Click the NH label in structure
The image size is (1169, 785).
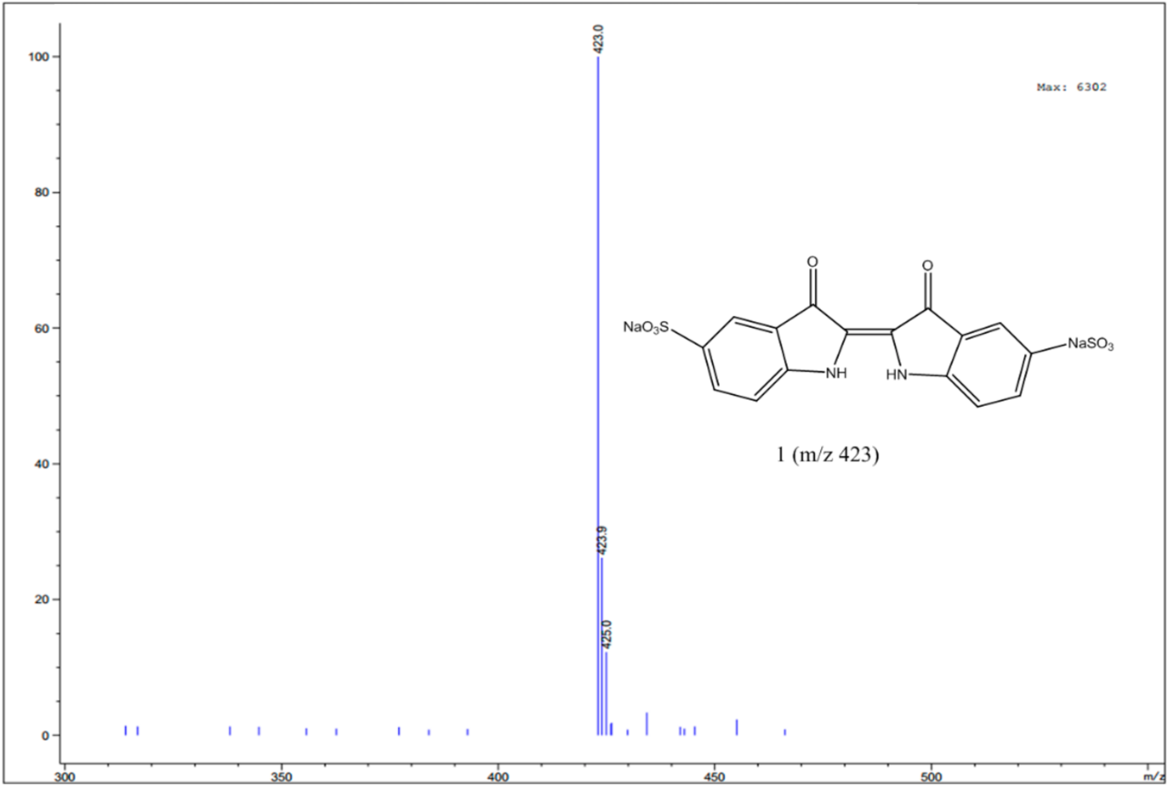coord(836,373)
